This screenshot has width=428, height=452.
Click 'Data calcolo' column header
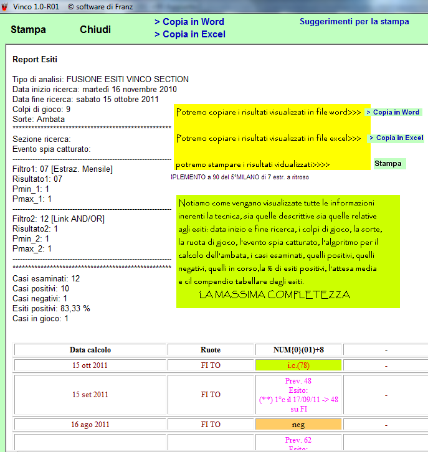tap(90, 350)
